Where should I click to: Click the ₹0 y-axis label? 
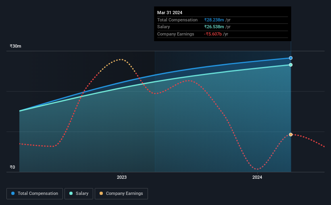point(12,167)
